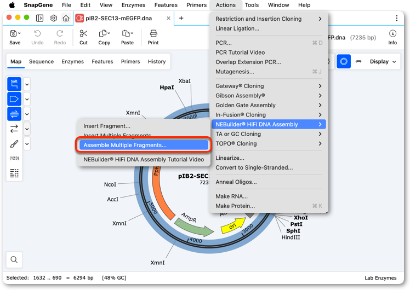The width and height of the screenshot is (410, 290).
Task: Open the Display dropdown
Action: point(383,62)
